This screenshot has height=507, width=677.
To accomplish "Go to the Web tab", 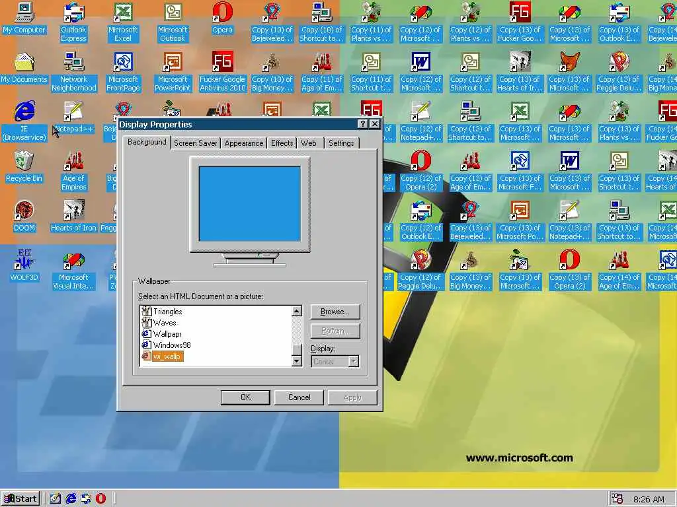I will pyautogui.click(x=309, y=143).
